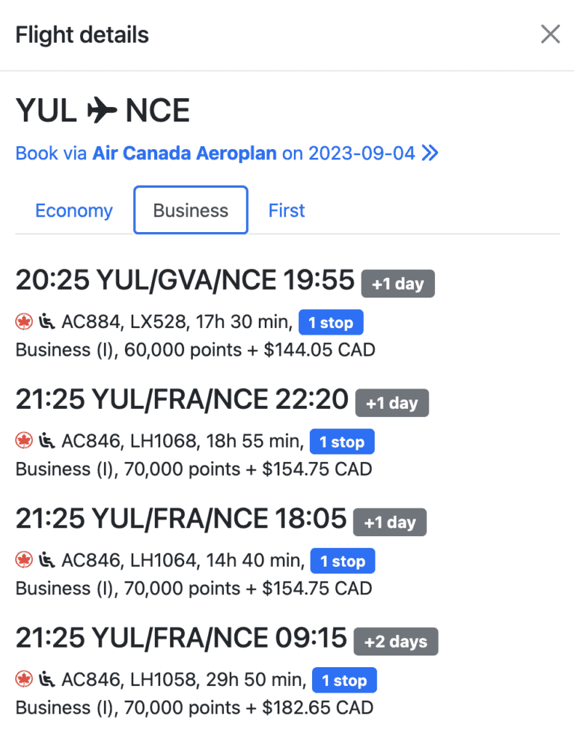Click Air Canada logo on AC884 flight
This screenshot has height=745, width=574.
24,322
